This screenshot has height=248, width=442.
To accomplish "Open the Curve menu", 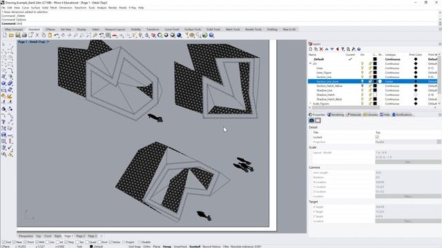I will coord(26,8).
